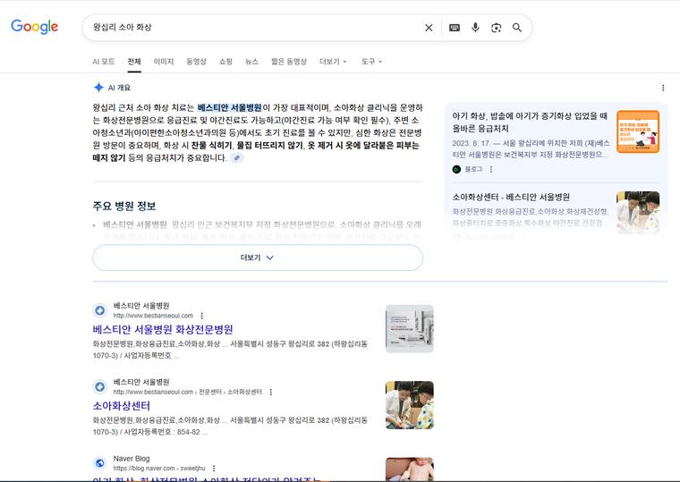The height and width of the screenshot is (482, 680).
Task: Open the 짧은 동영상 tab
Action: [289, 62]
